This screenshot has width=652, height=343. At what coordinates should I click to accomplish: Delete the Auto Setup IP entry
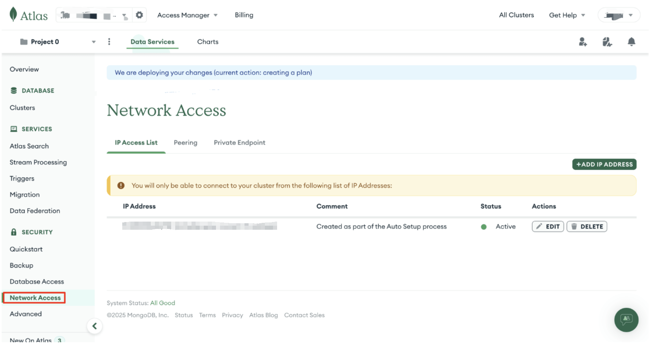(x=587, y=226)
